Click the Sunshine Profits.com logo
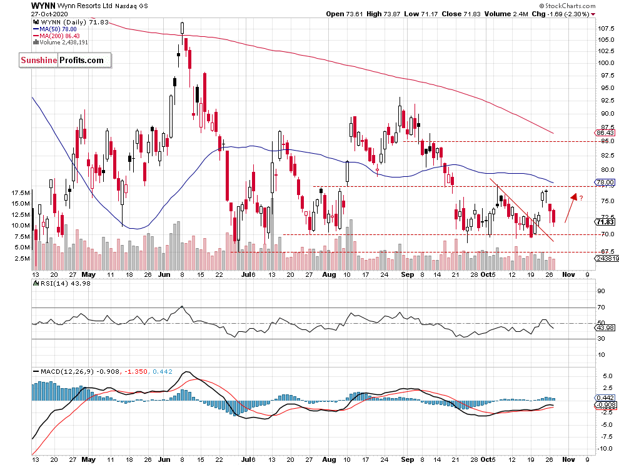Screen dimensions: 619x465 65,61
